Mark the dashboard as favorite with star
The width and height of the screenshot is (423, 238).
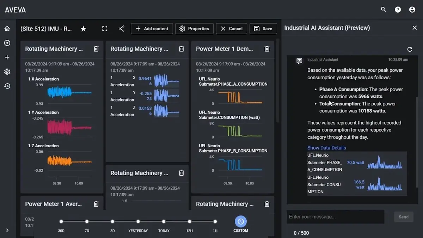[x=83, y=29]
